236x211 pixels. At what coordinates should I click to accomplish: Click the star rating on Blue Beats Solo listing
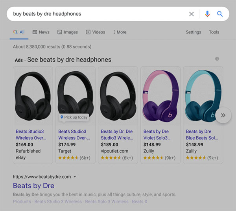tap(196, 158)
